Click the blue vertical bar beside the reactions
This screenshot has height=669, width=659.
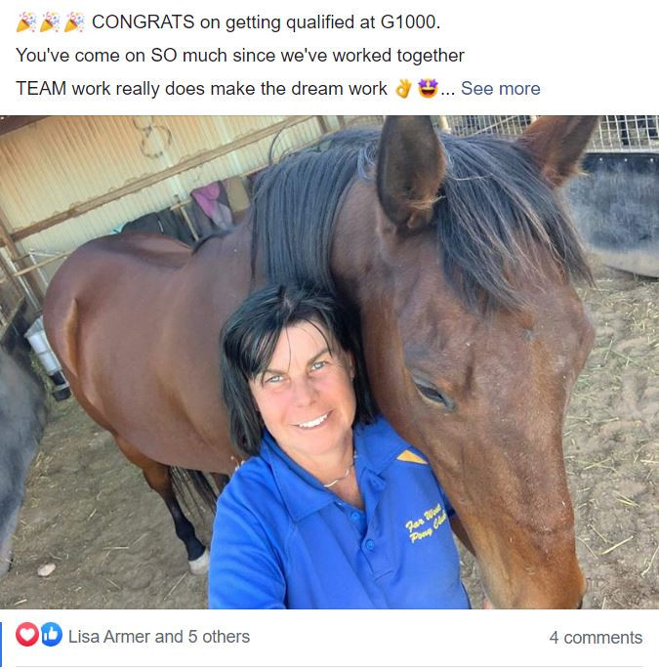[1, 645]
